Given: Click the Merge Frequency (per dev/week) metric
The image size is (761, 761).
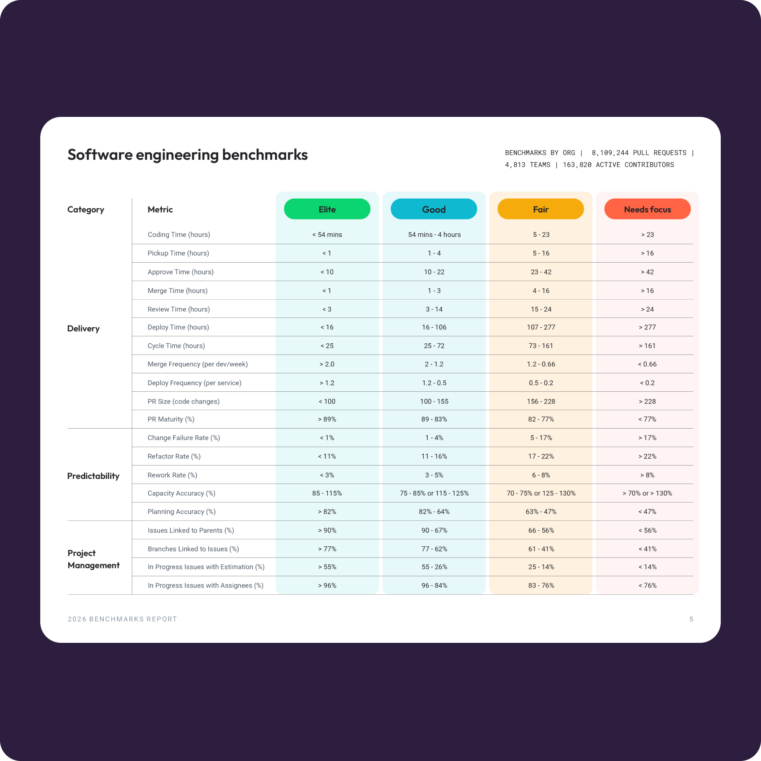Looking at the screenshot, I should 197,364.
